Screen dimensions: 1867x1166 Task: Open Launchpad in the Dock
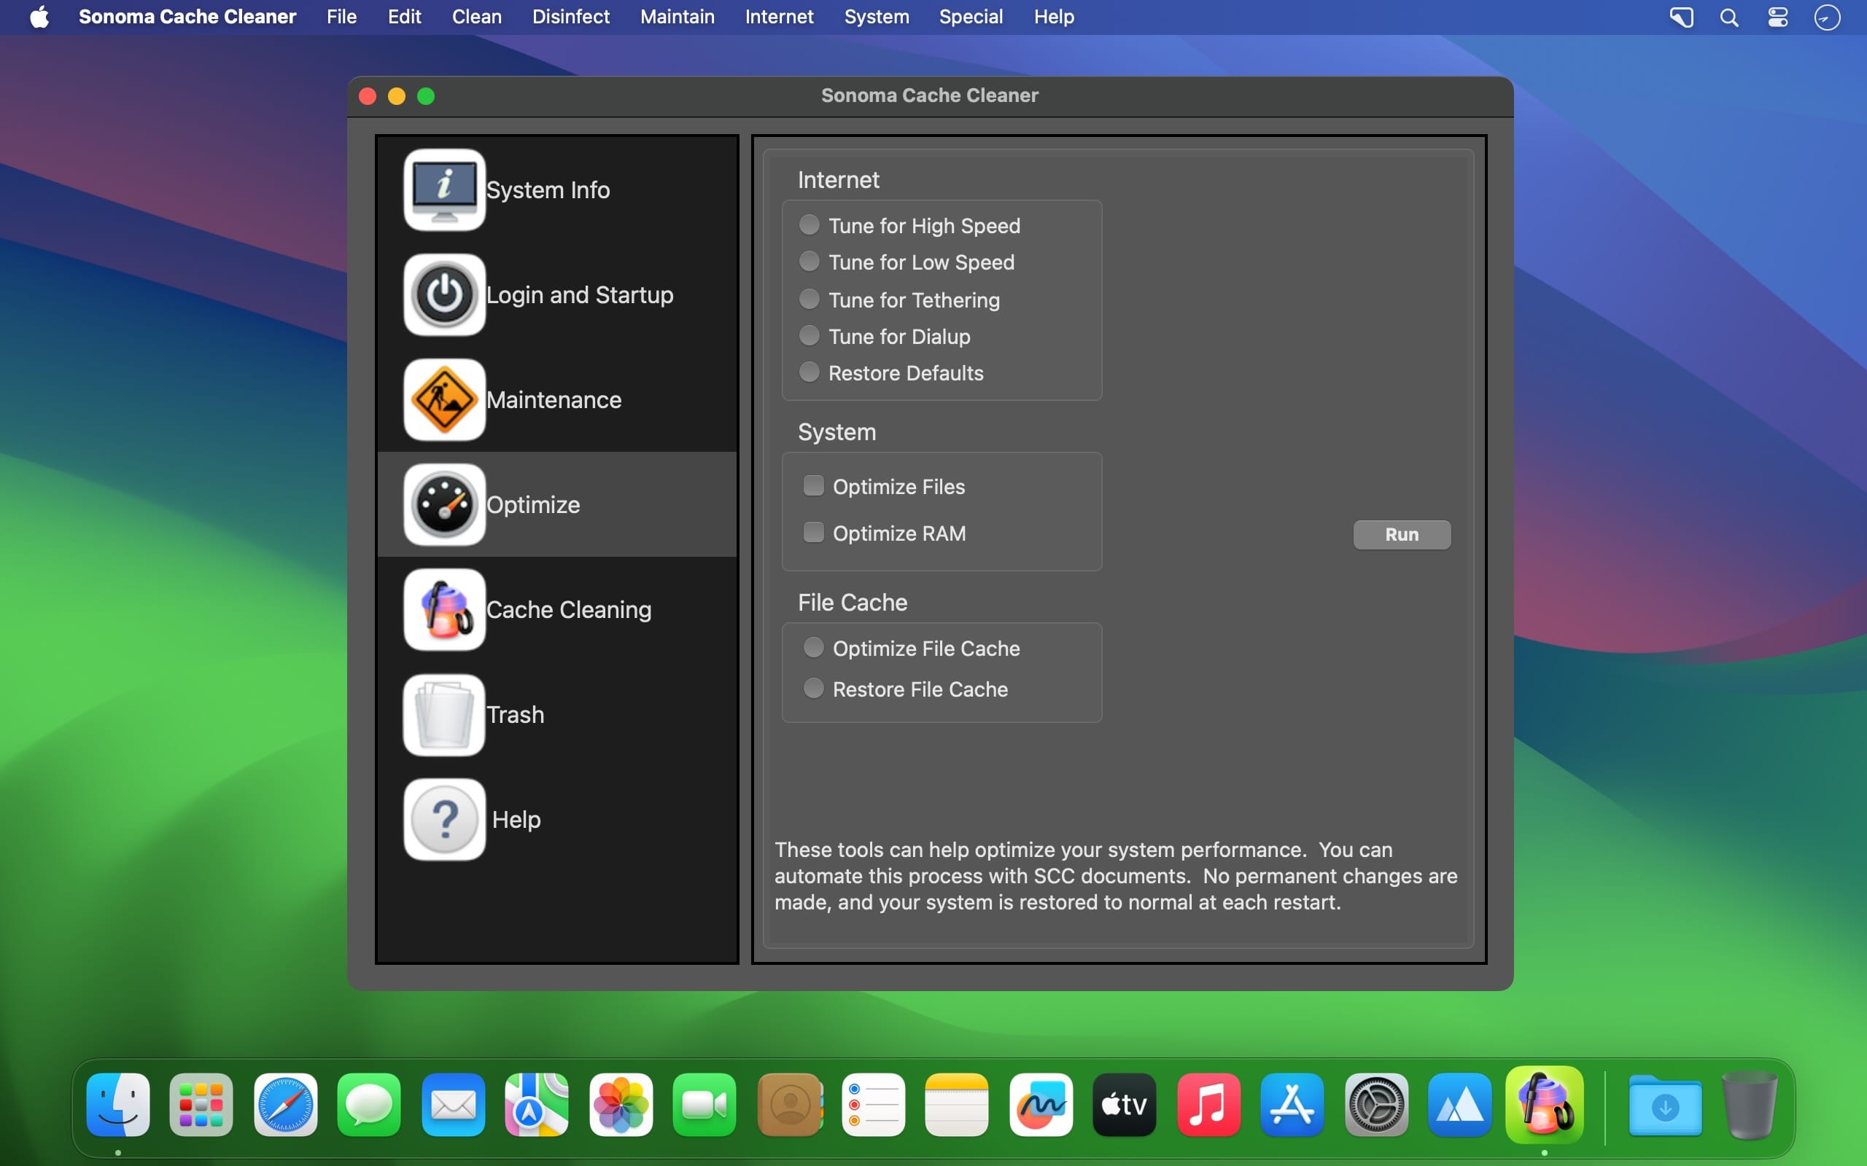201,1104
